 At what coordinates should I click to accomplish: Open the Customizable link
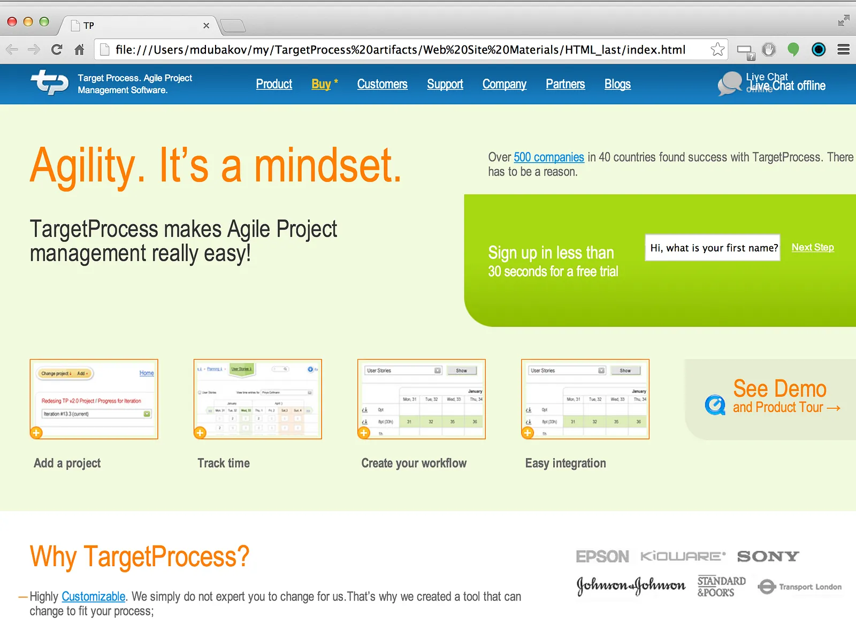[x=94, y=596]
